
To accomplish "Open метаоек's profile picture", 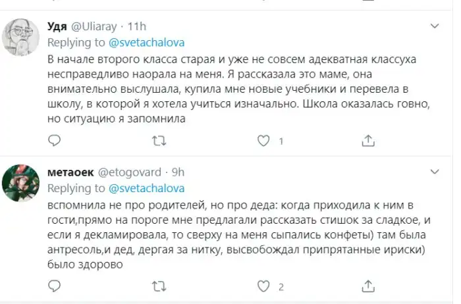I will tap(21, 186).
